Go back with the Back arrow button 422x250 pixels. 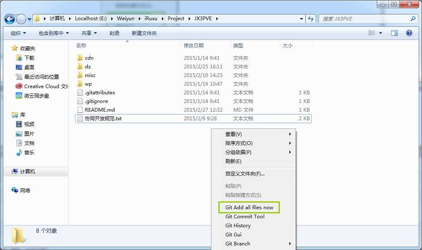pos(10,19)
